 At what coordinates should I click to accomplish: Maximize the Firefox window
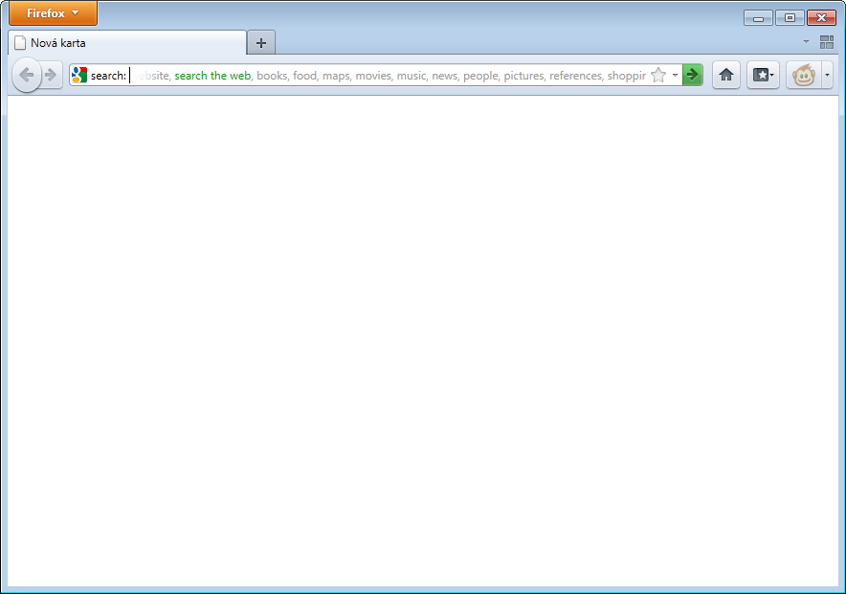pos(790,17)
